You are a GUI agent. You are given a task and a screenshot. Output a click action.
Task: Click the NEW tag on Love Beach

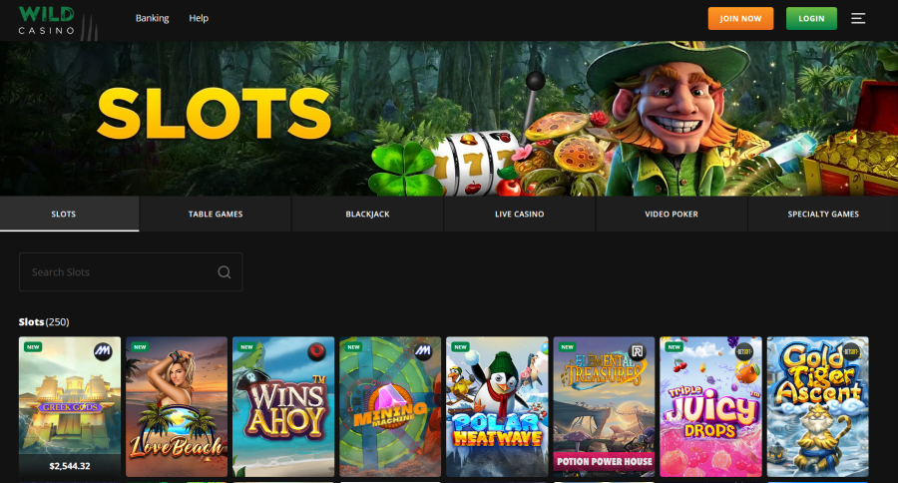coord(140,346)
